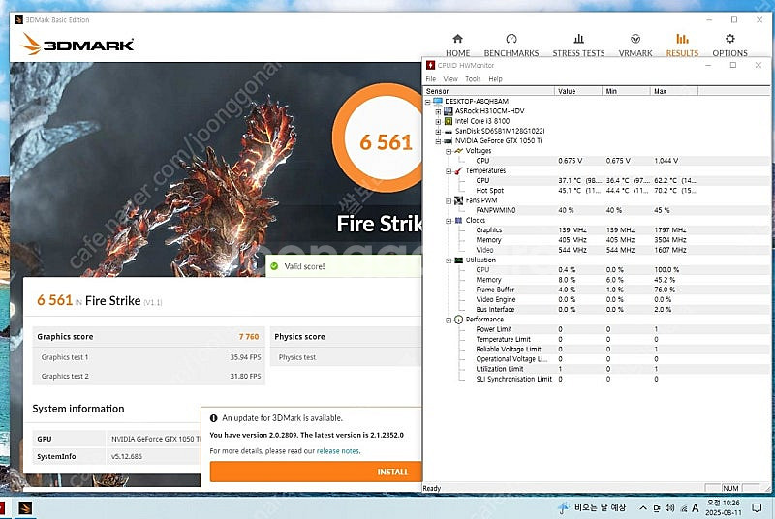Viewport: 775px width, 519px height.
Task: Collapse the NVIDIA GeForce GTX 1050 Ti node
Action: [x=438, y=141]
